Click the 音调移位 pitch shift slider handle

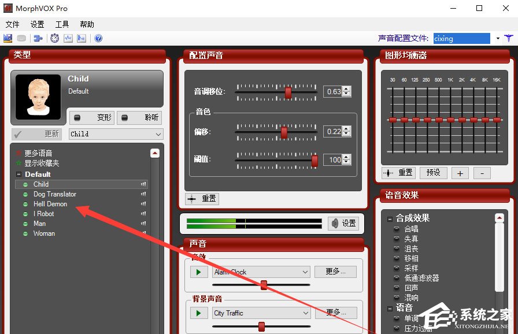point(288,92)
